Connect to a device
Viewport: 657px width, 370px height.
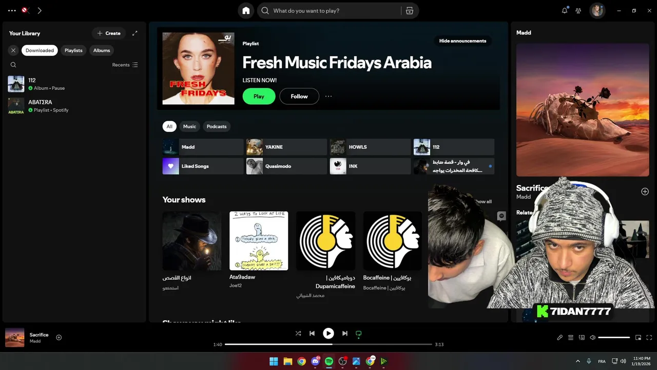coord(582,338)
